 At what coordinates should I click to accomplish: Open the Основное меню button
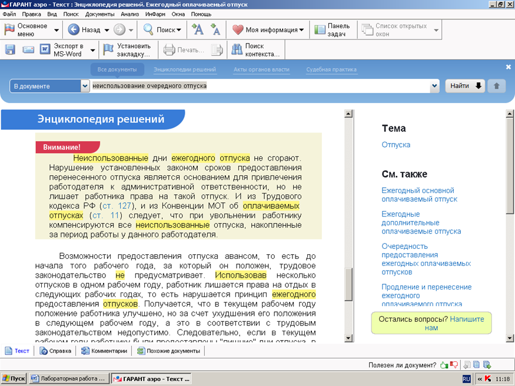pos(26,30)
